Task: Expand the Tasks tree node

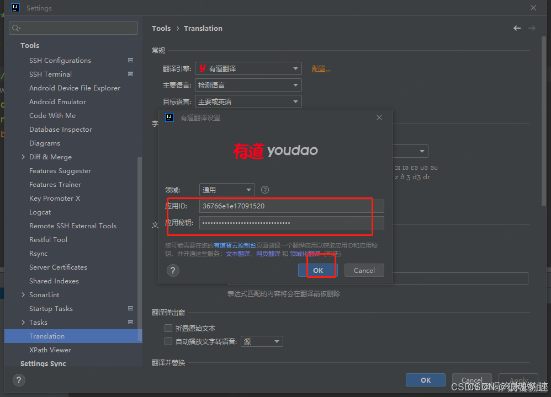Action: [x=23, y=322]
